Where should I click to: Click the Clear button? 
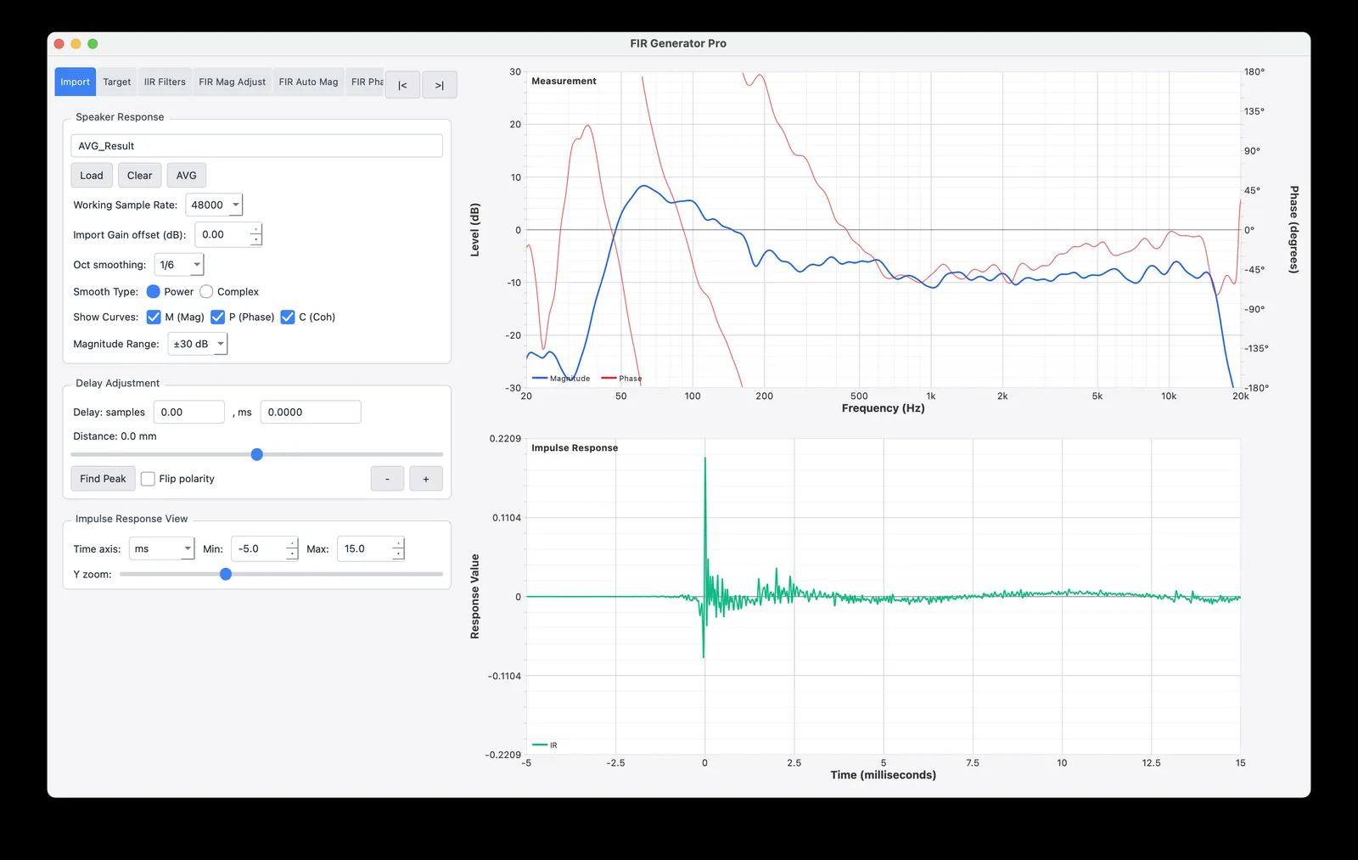pos(139,176)
